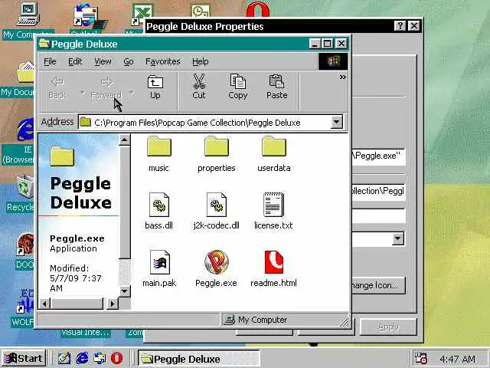Select the main.pak file

159,268
